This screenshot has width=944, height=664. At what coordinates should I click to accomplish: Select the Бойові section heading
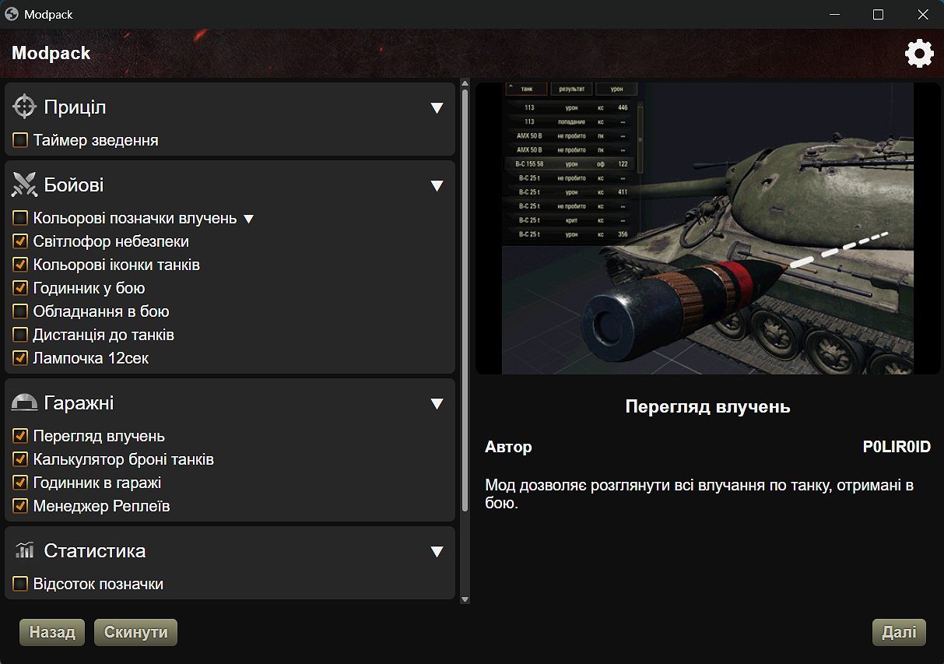74,185
